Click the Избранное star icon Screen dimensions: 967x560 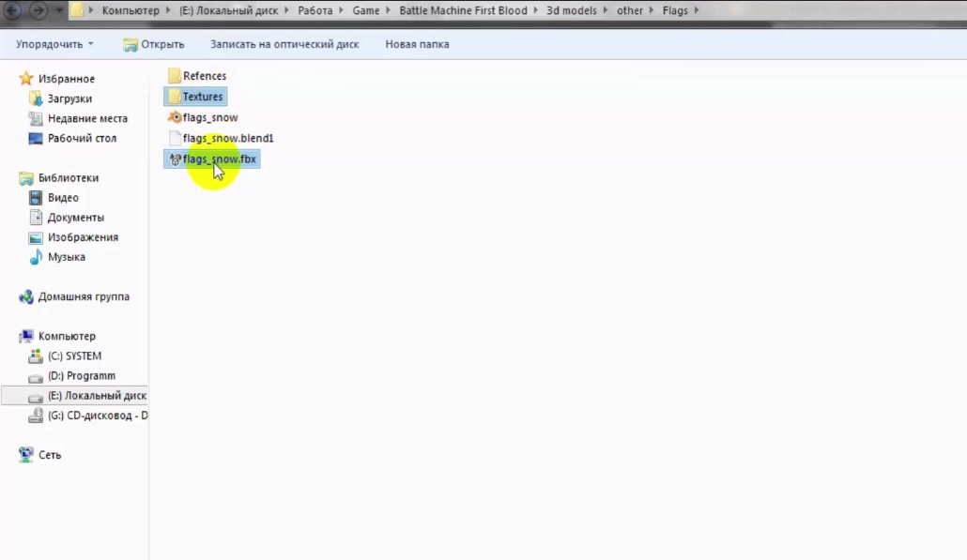pos(26,78)
